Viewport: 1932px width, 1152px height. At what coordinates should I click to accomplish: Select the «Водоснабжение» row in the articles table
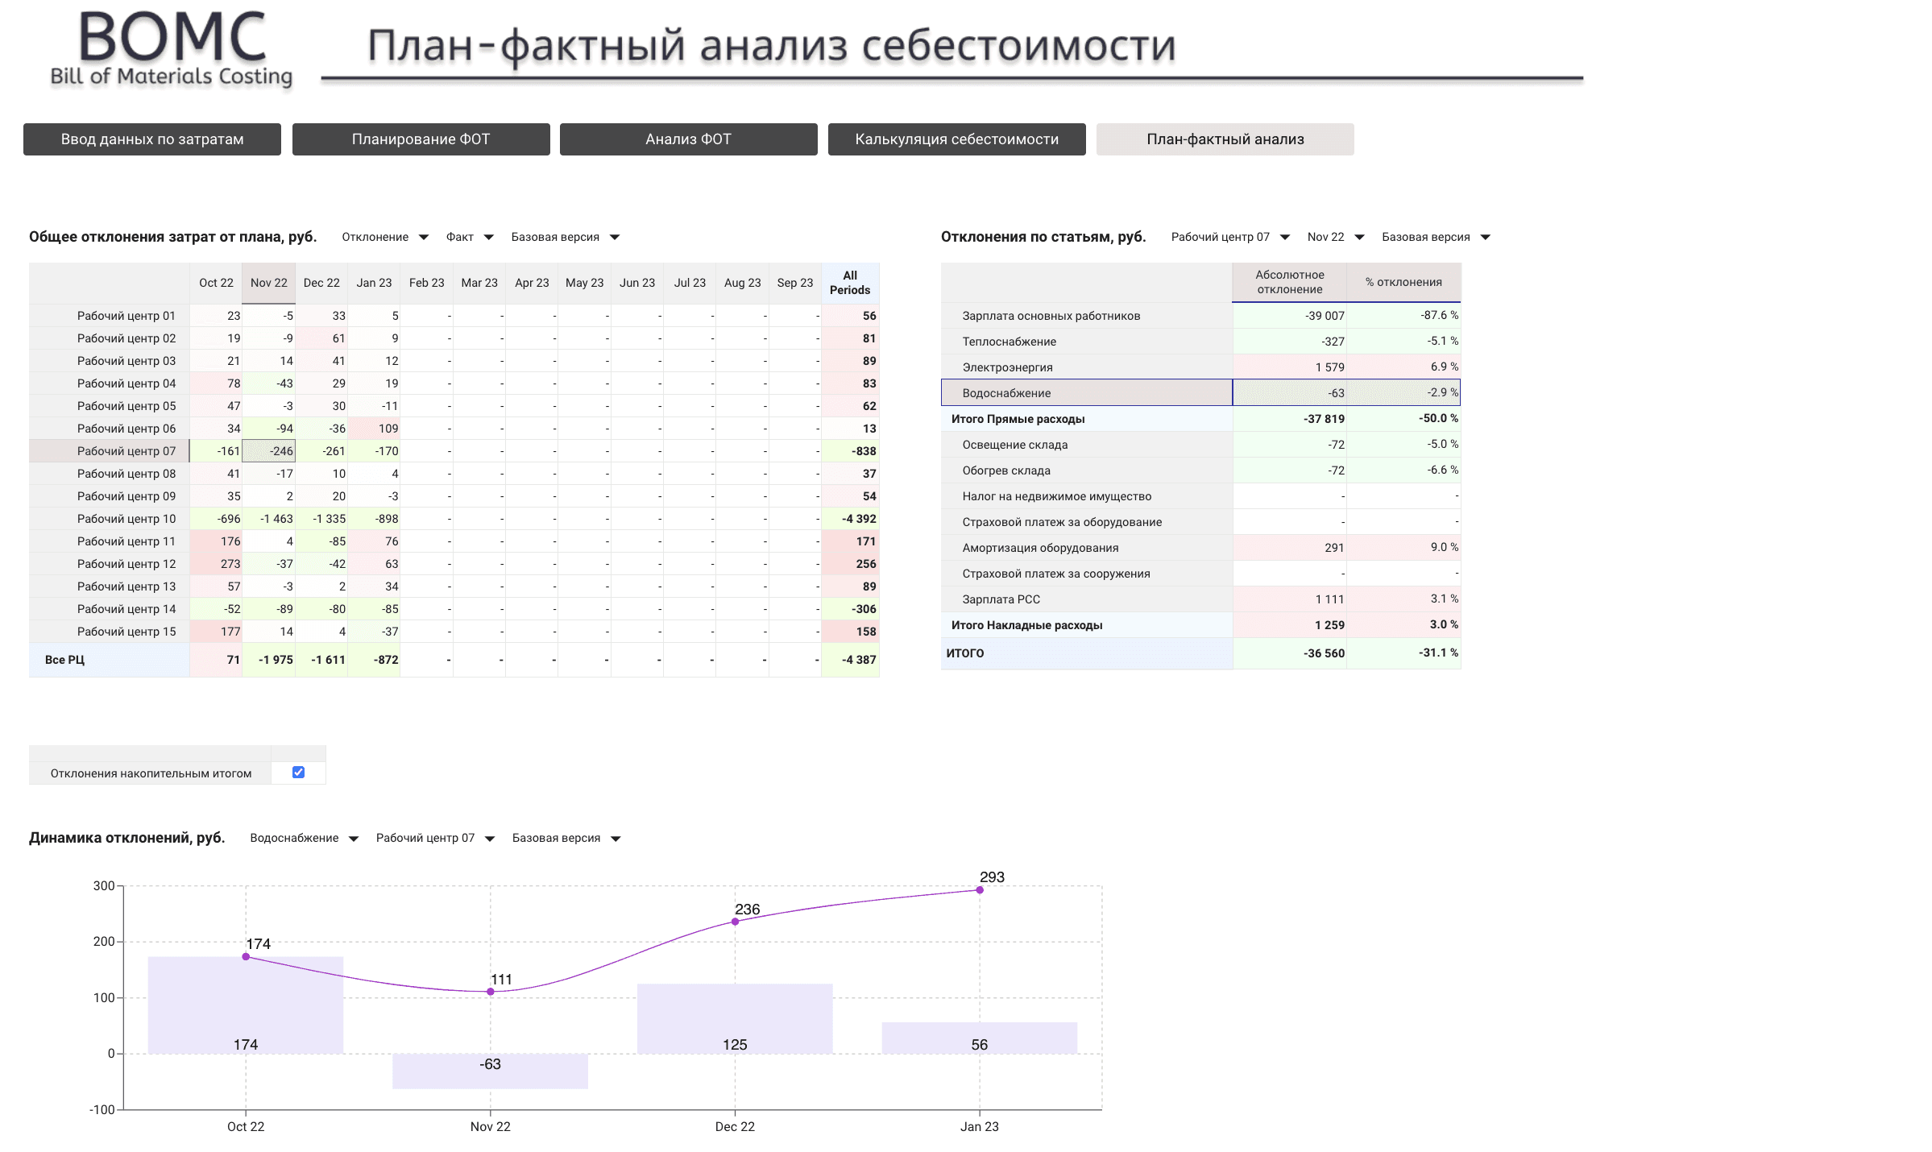tap(1088, 393)
